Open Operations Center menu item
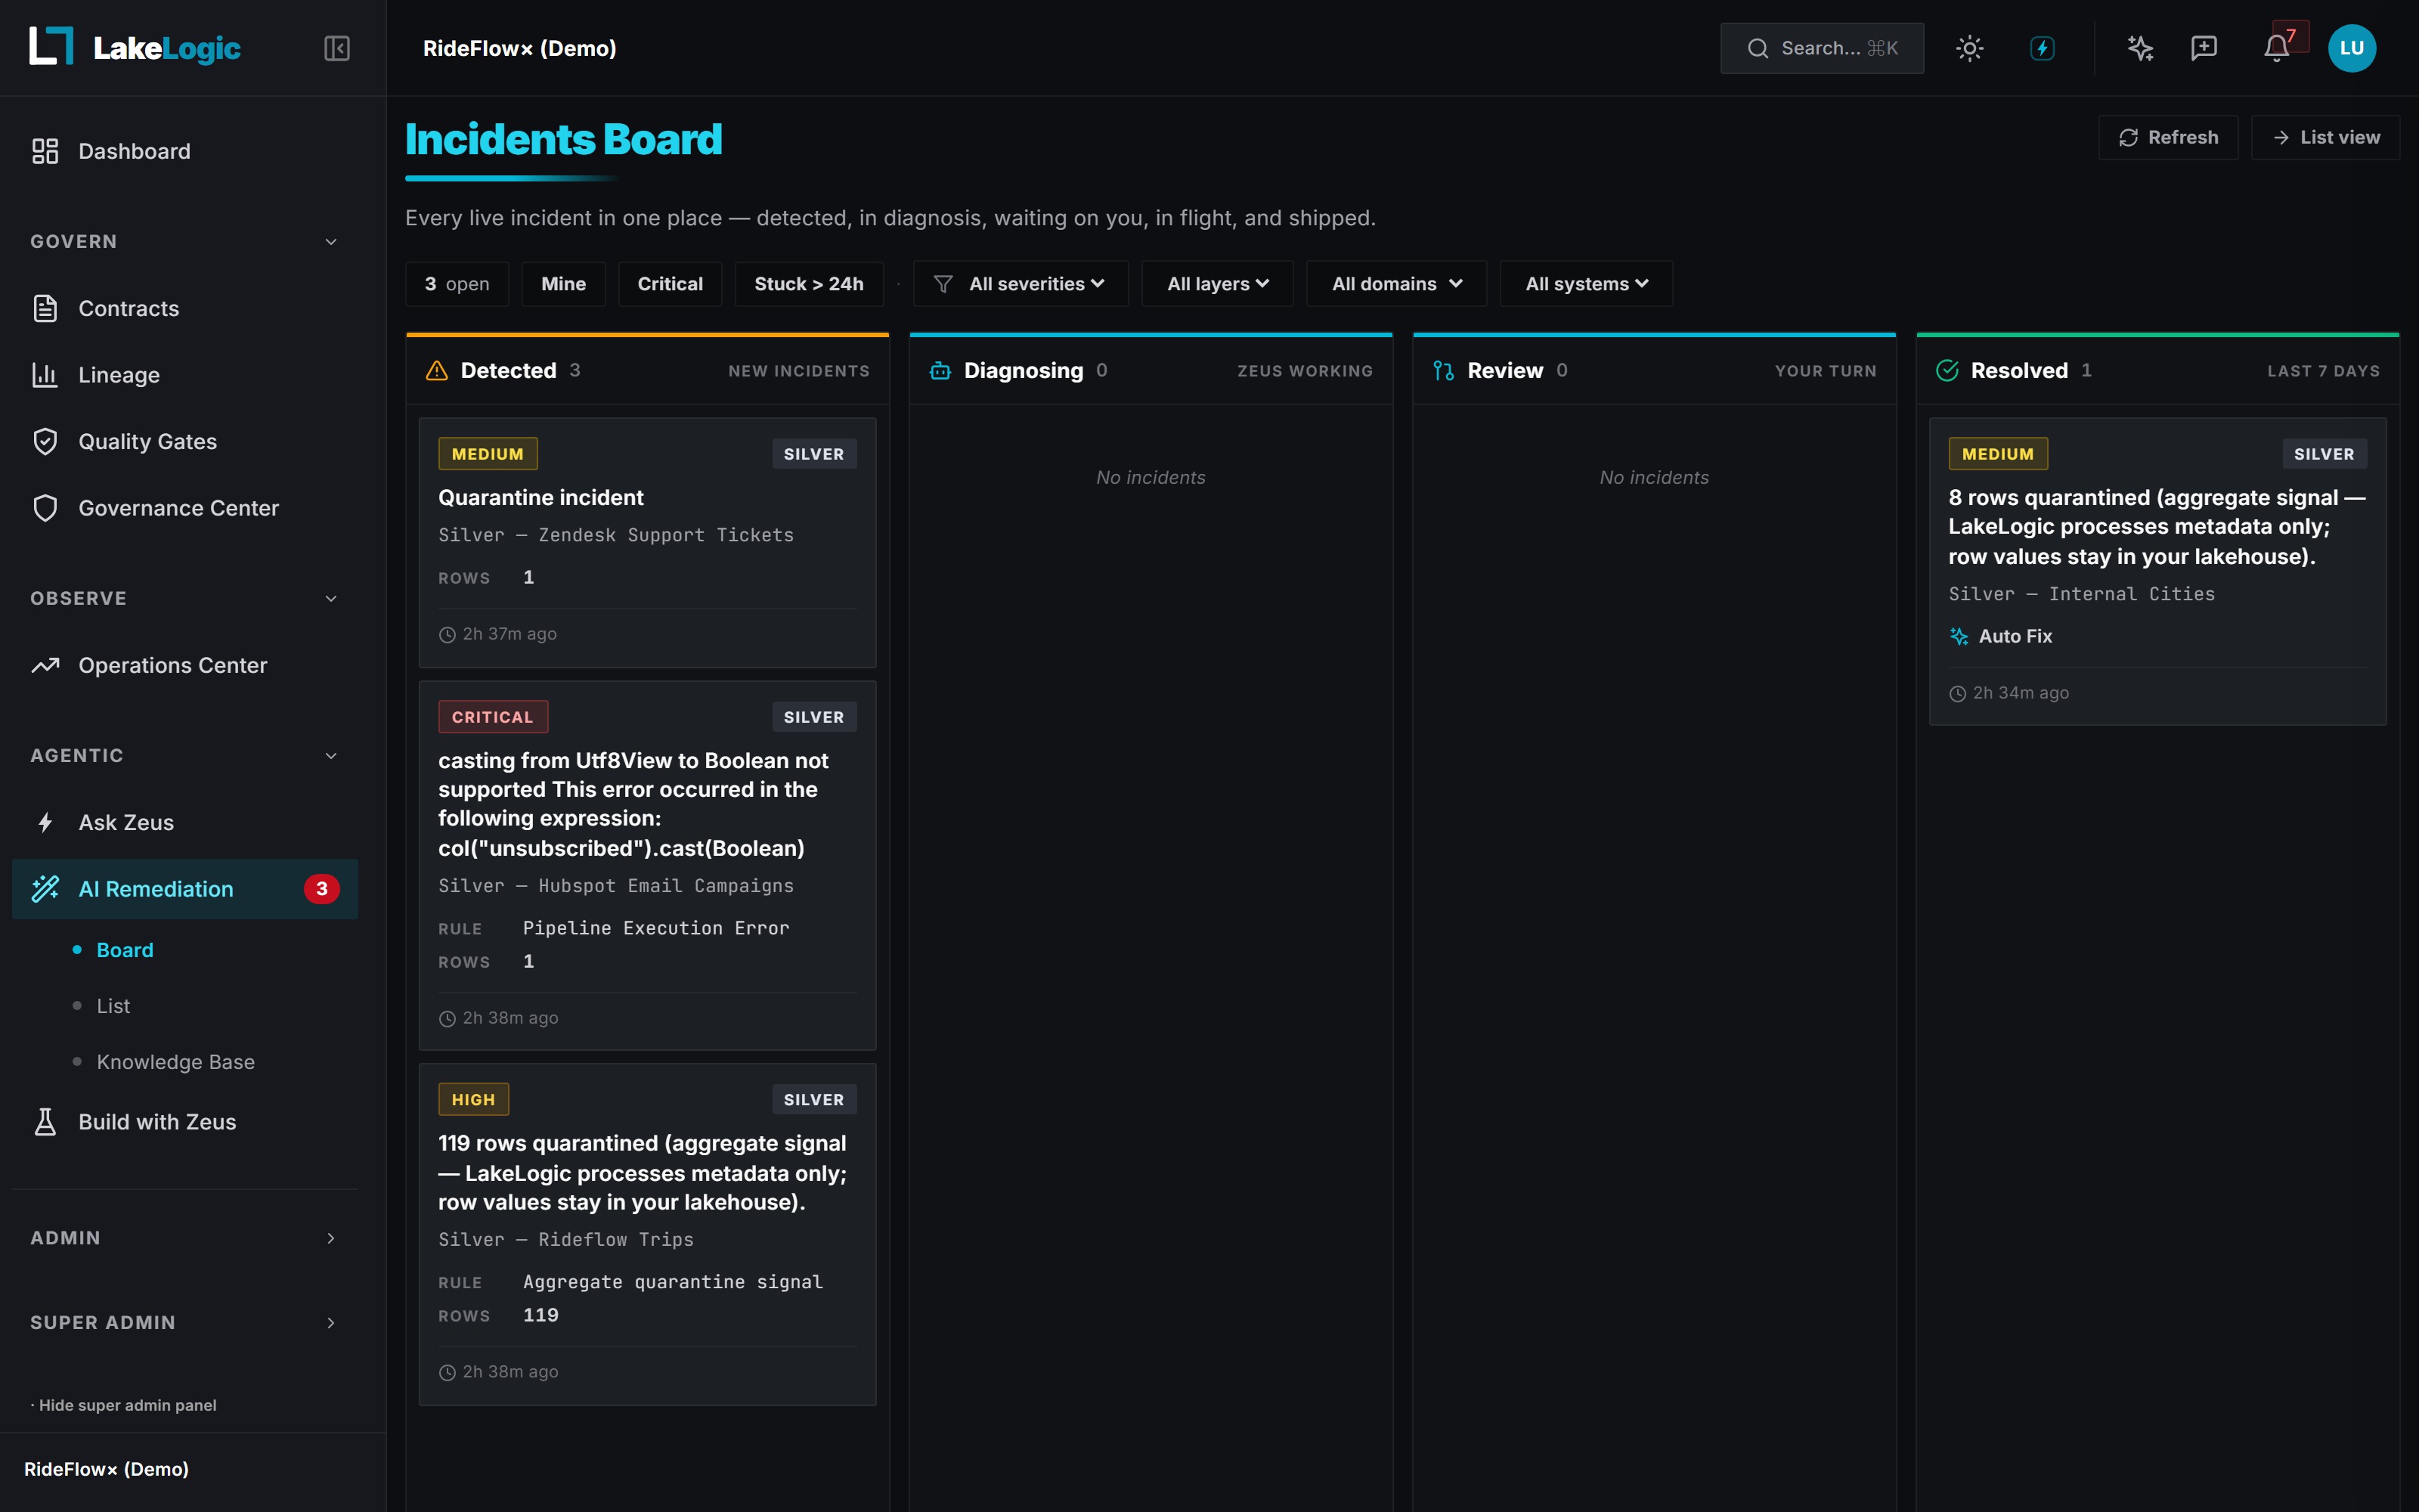This screenshot has width=2419, height=1512. coord(185,665)
